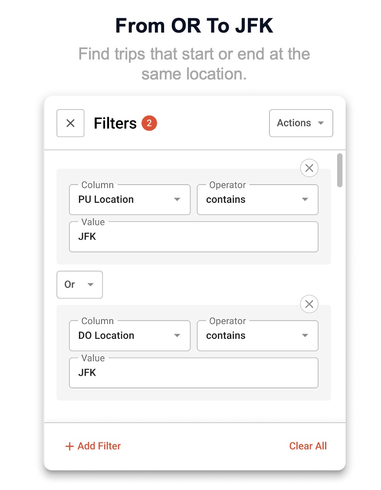Click the Column label above PU Location

[x=97, y=185]
